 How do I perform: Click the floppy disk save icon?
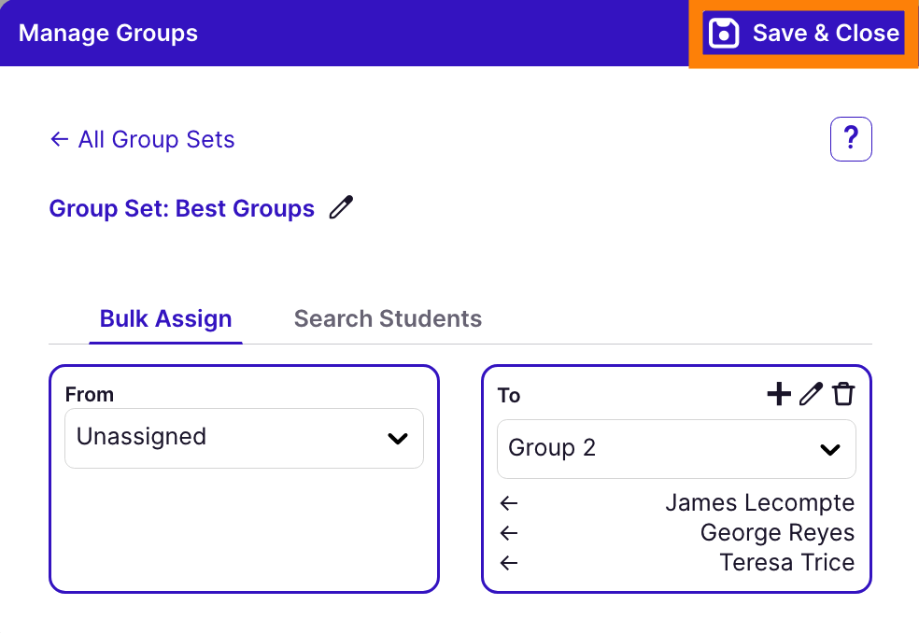(724, 34)
